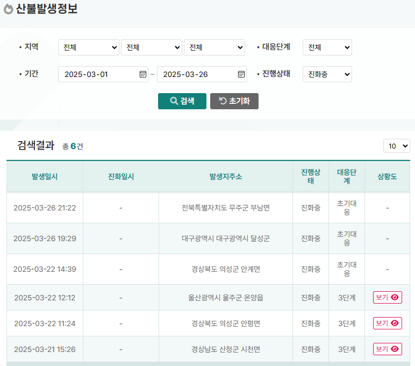Open the first 지역 dropdown
Image resolution: width=415 pixels, height=366 pixels.
89,47
